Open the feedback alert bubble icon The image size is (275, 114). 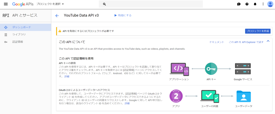click(x=239, y=4)
